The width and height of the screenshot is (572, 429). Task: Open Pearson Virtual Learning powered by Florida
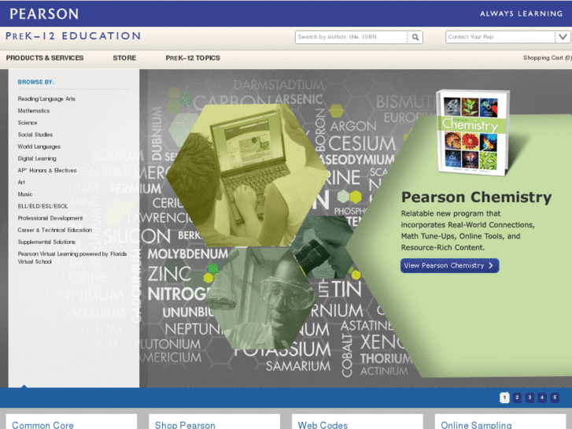pyautogui.click(x=72, y=257)
